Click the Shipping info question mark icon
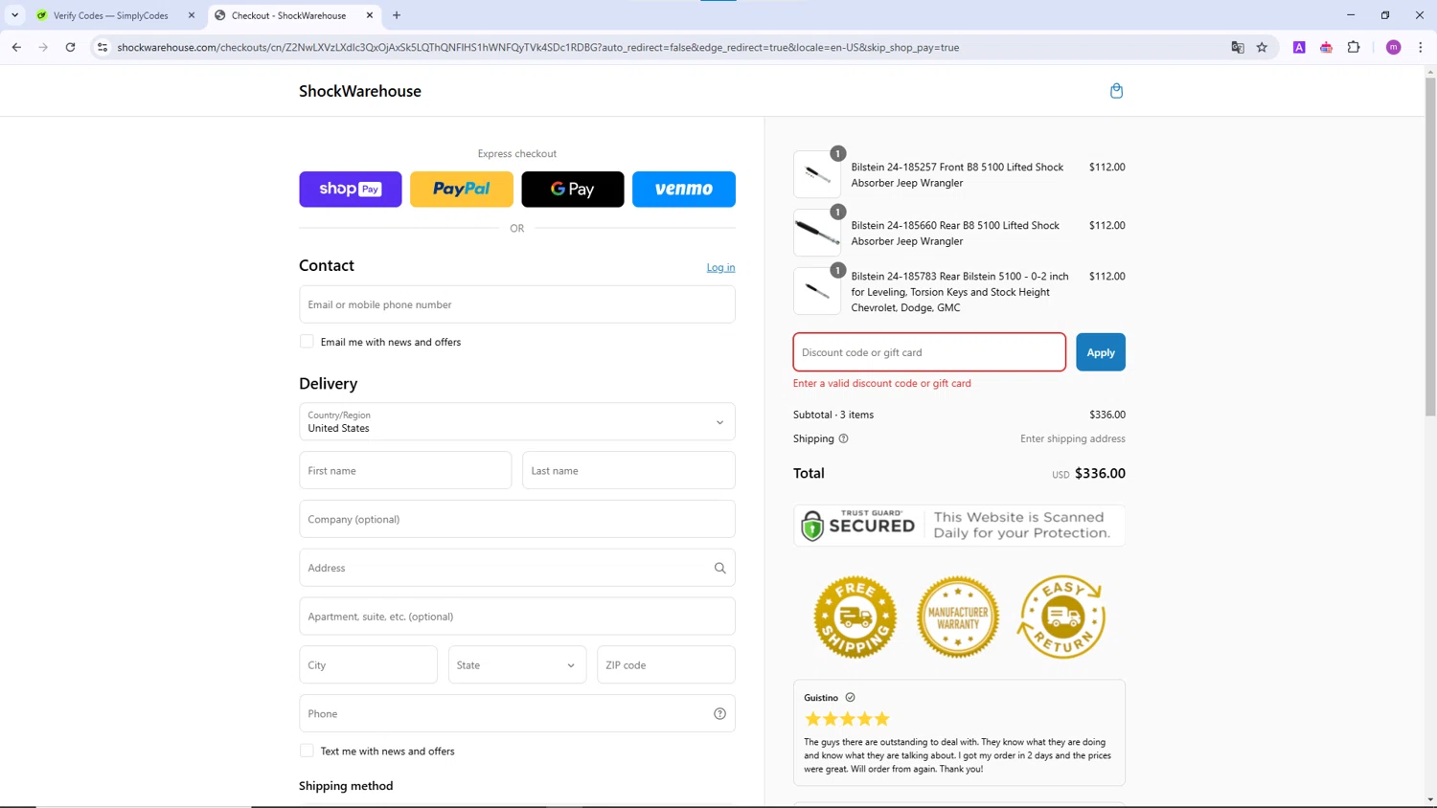The image size is (1437, 808). tap(843, 438)
